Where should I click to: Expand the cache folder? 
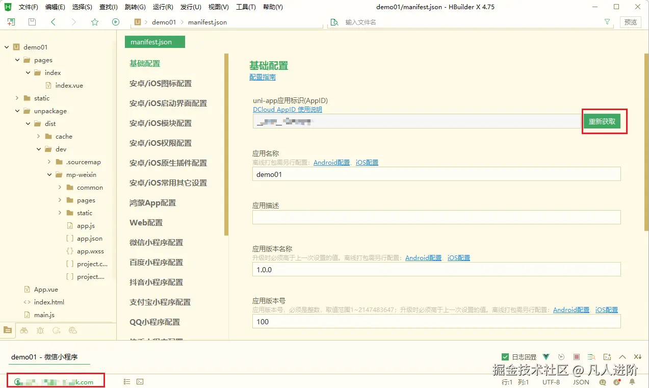coord(39,136)
